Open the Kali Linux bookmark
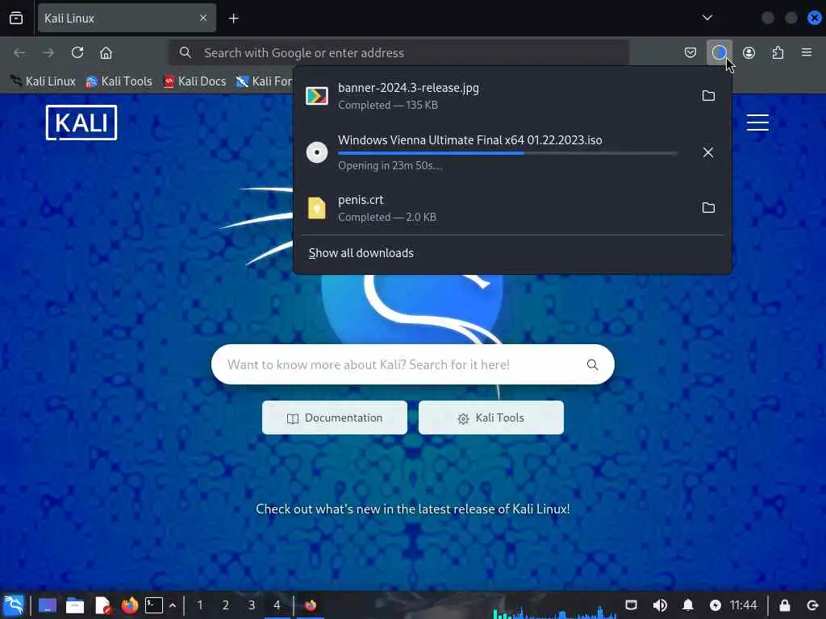 [x=44, y=81]
